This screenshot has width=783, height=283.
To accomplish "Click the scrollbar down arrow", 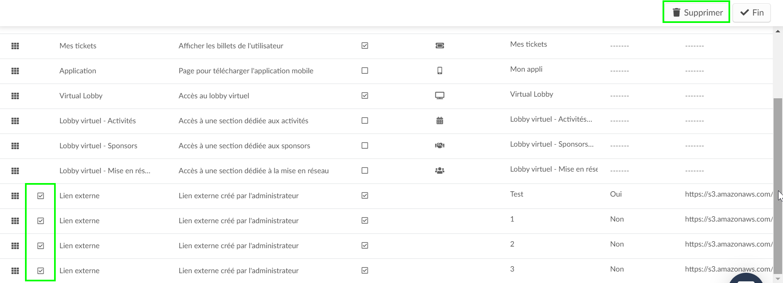I will pyautogui.click(x=778, y=279).
